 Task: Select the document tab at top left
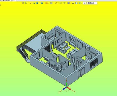click(x=6, y=1)
